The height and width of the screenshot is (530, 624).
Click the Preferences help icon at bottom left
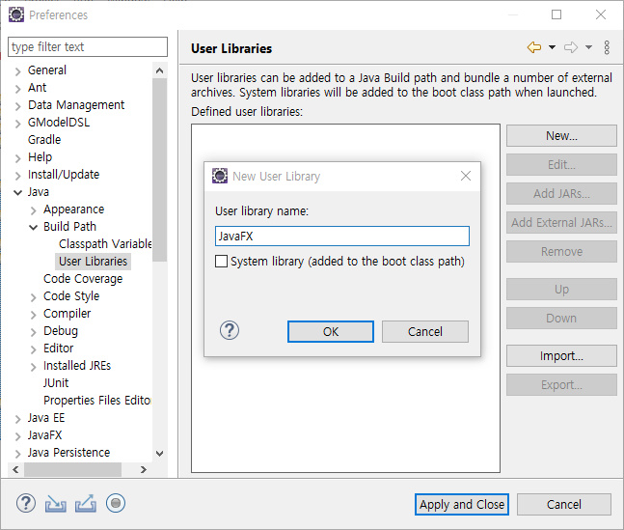tap(26, 503)
